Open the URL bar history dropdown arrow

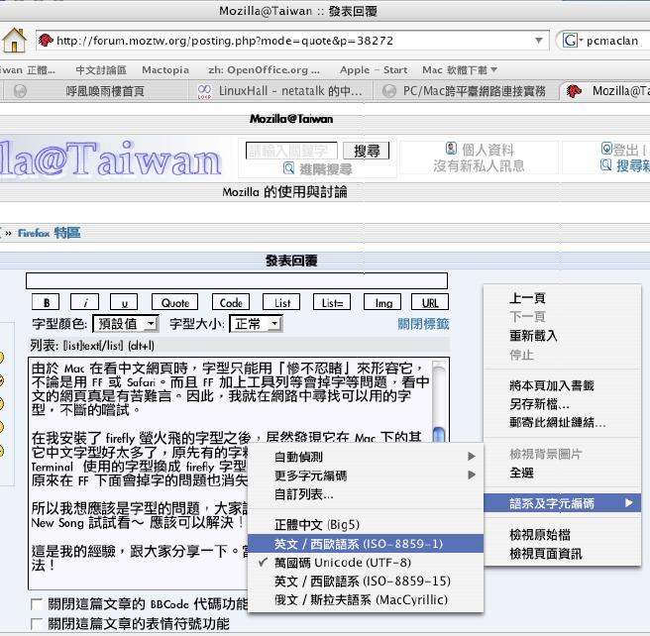[x=538, y=41]
